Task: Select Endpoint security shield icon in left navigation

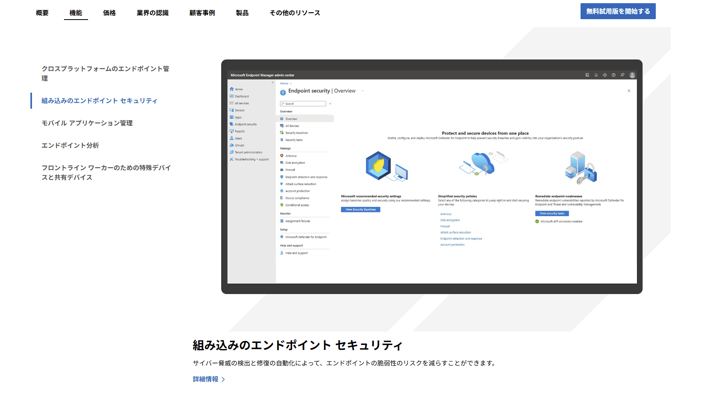Action: pyautogui.click(x=232, y=124)
